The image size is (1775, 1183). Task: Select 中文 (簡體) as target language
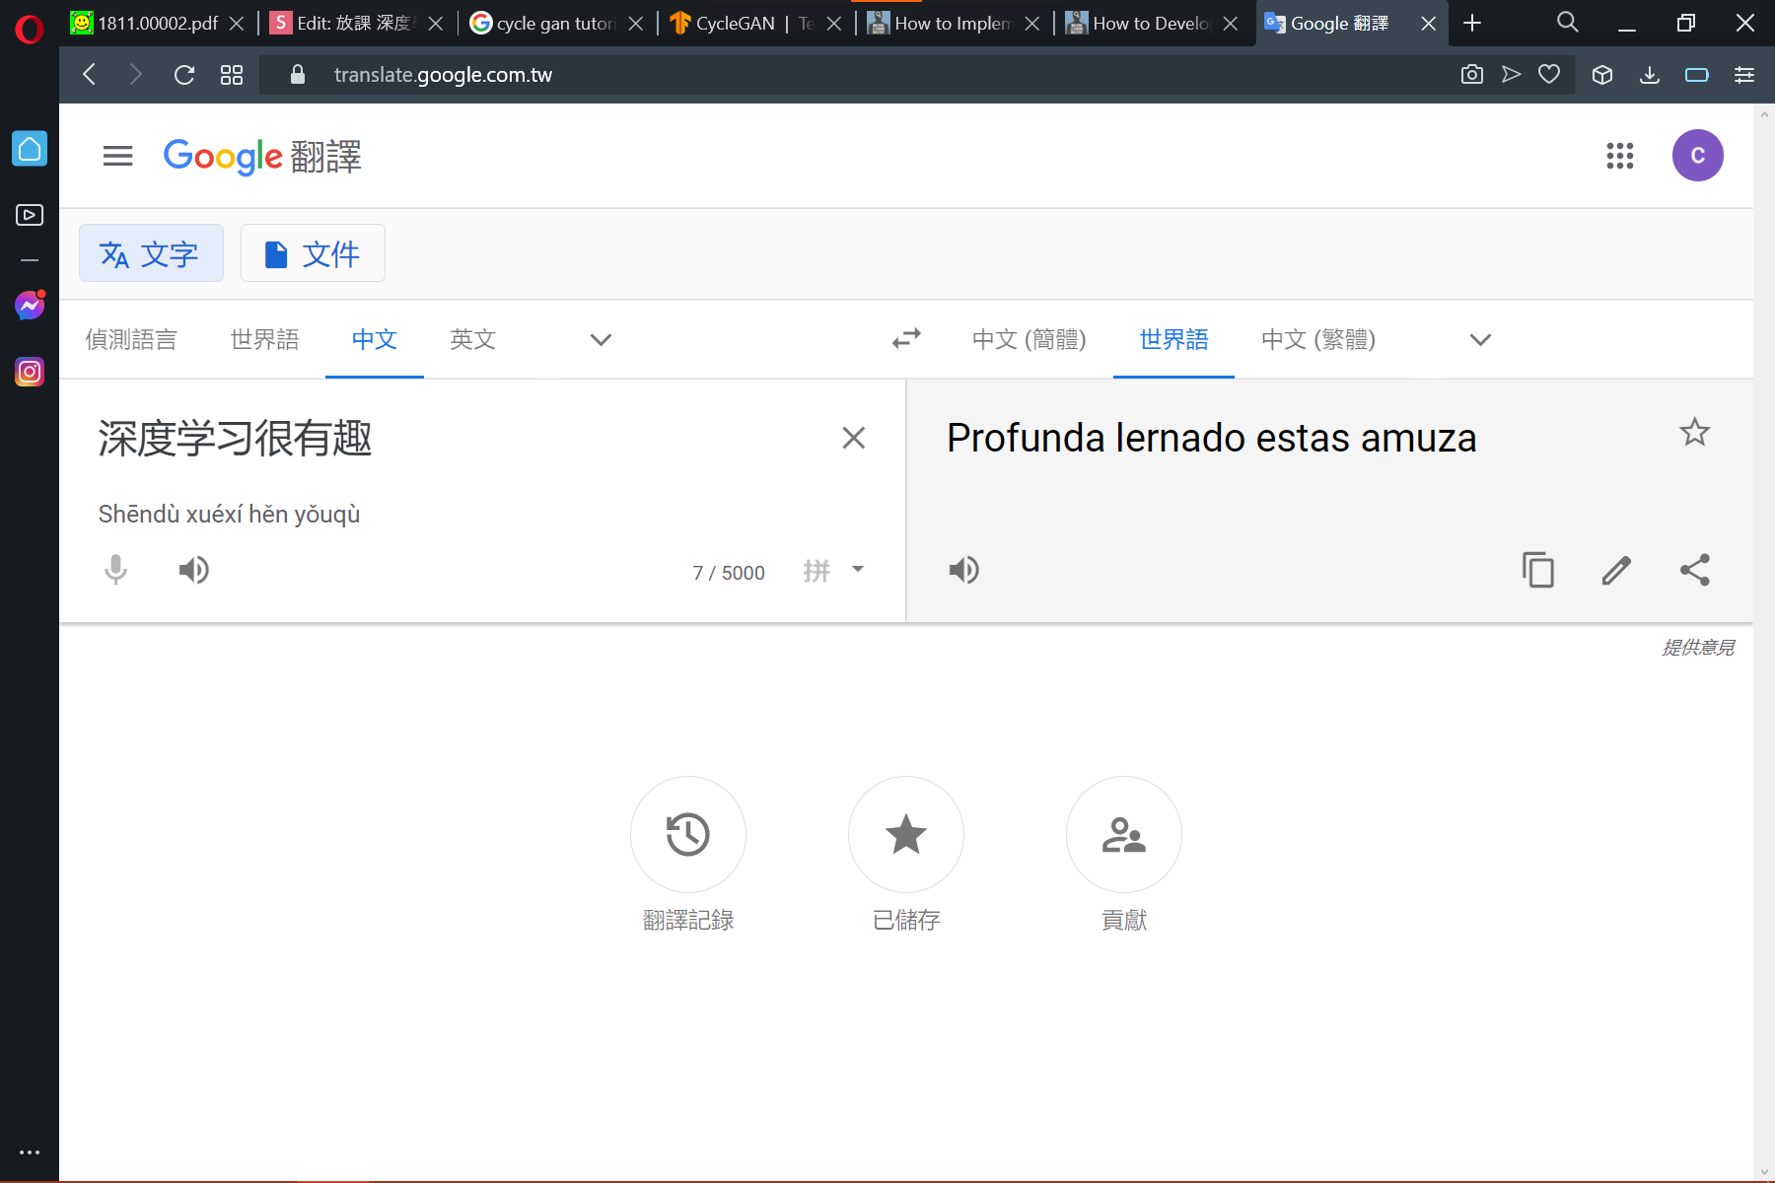pos(1029,339)
